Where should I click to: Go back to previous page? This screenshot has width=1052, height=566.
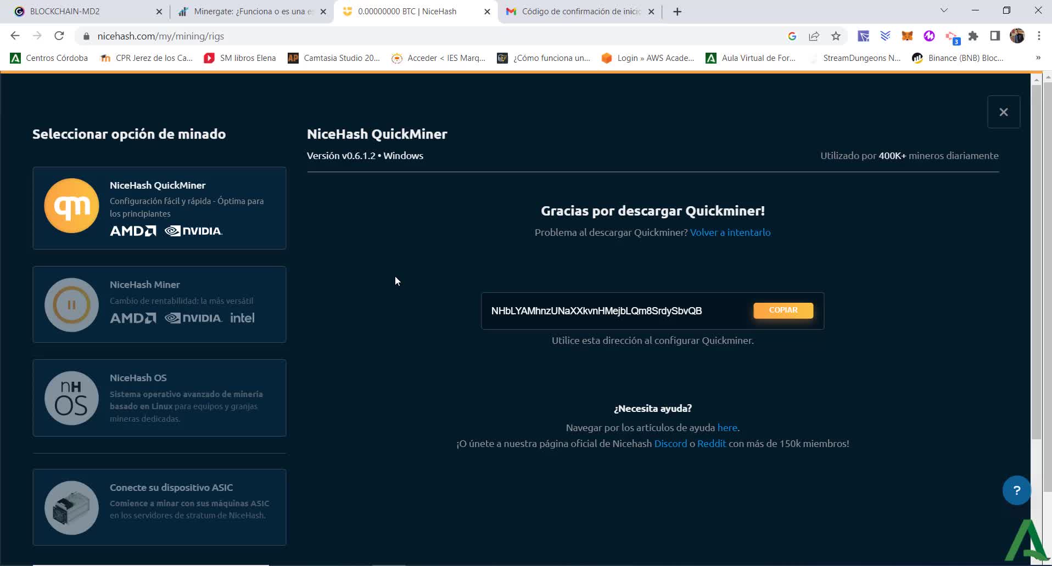[x=15, y=36]
